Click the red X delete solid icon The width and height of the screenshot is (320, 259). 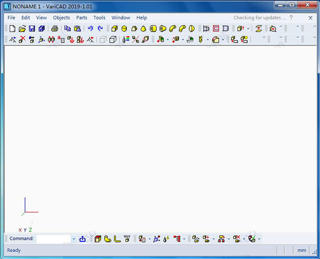click(22, 39)
